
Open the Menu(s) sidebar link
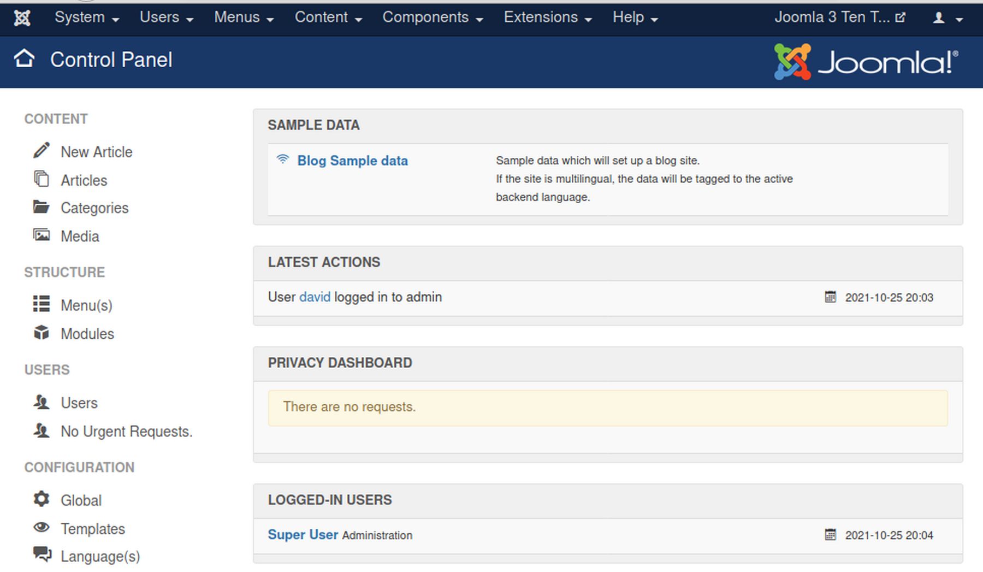pos(86,305)
